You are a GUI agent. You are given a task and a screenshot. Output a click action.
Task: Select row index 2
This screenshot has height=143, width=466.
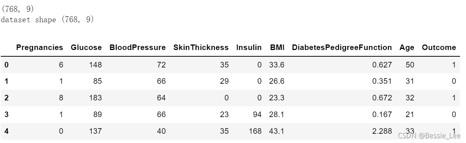click(6, 98)
